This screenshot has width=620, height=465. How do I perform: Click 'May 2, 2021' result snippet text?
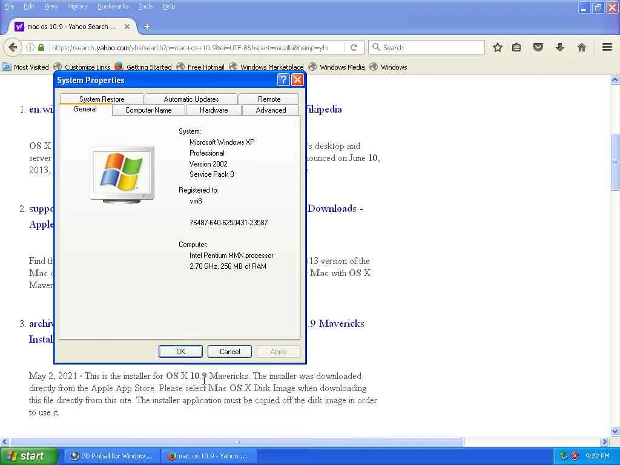pos(53,376)
